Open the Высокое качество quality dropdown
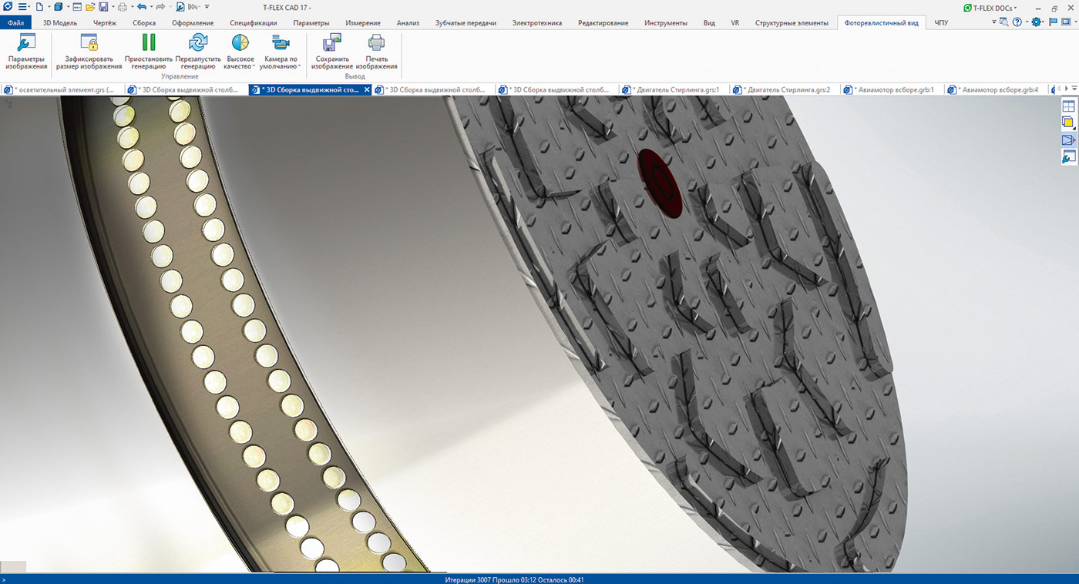1079x584 pixels. point(240,52)
